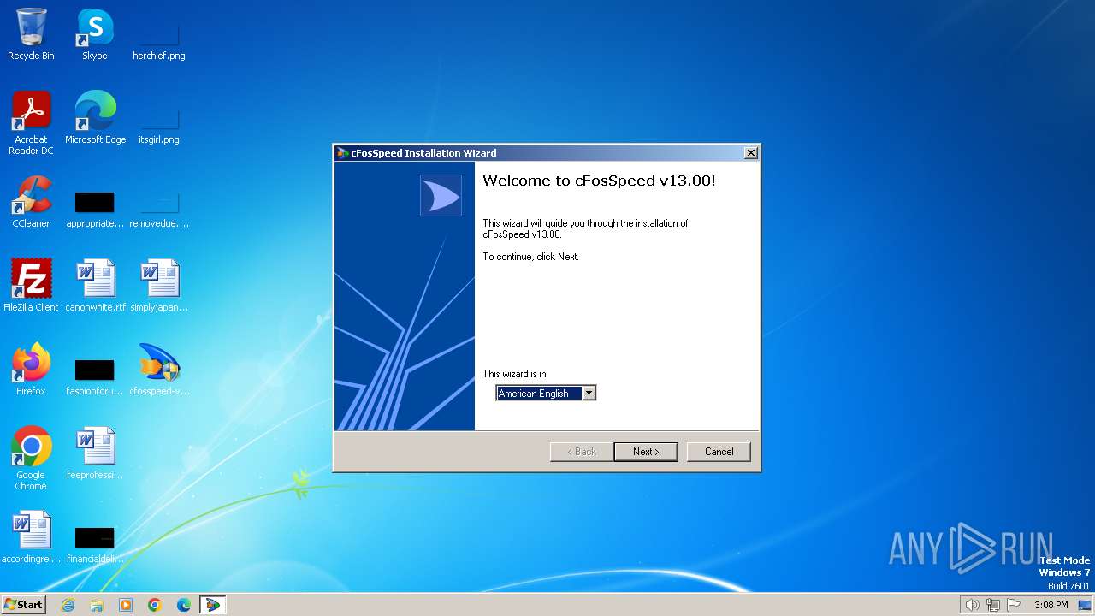The width and height of the screenshot is (1095, 616).
Task: Open accordingrel... document icon
Action: pyautogui.click(x=31, y=537)
